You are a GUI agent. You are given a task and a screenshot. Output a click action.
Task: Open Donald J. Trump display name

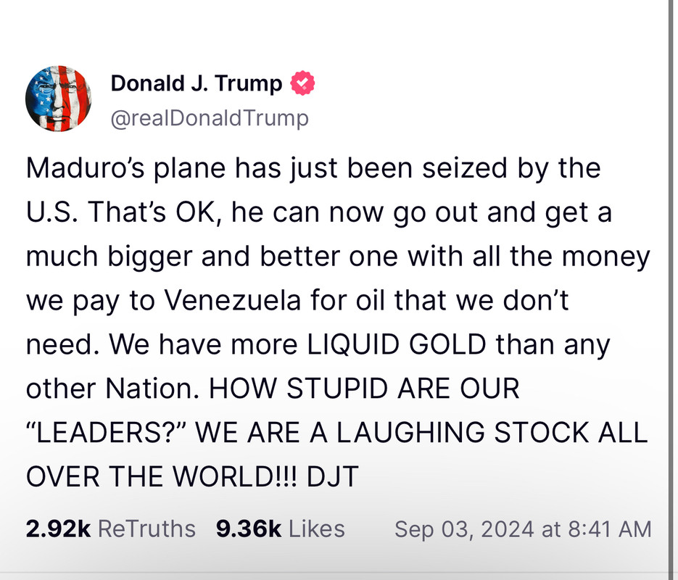pos(197,83)
